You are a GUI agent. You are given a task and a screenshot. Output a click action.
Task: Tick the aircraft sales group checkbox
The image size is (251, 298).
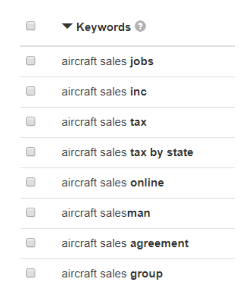pyautogui.click(x=31, y=273)
